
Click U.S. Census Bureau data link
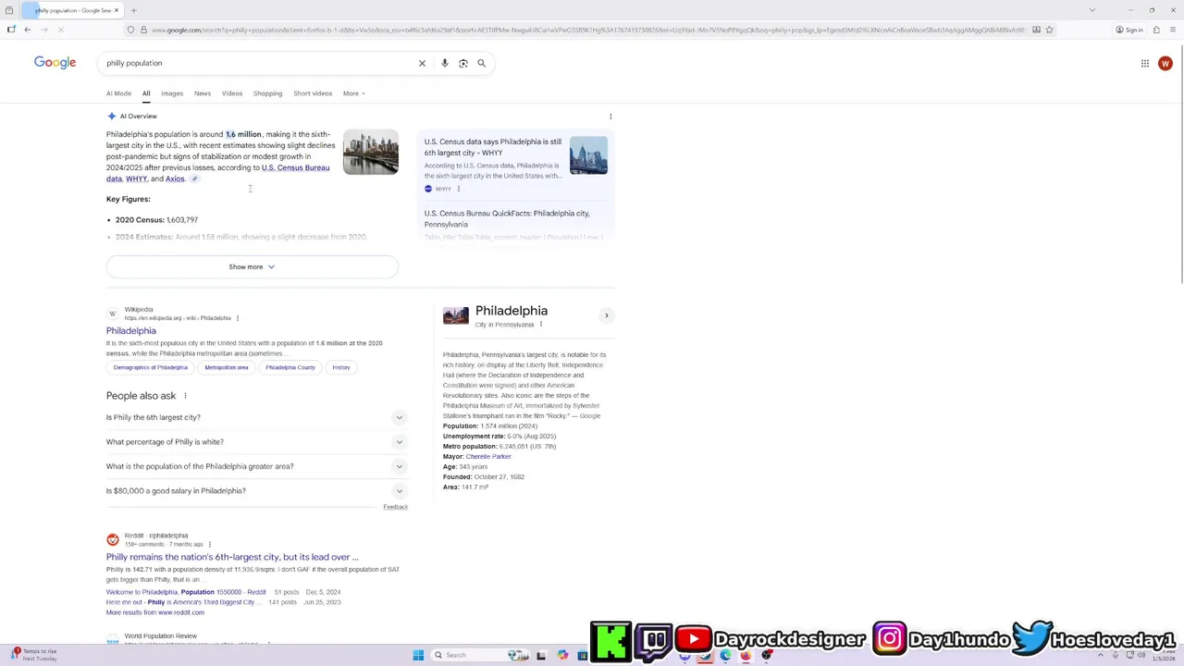295,167
